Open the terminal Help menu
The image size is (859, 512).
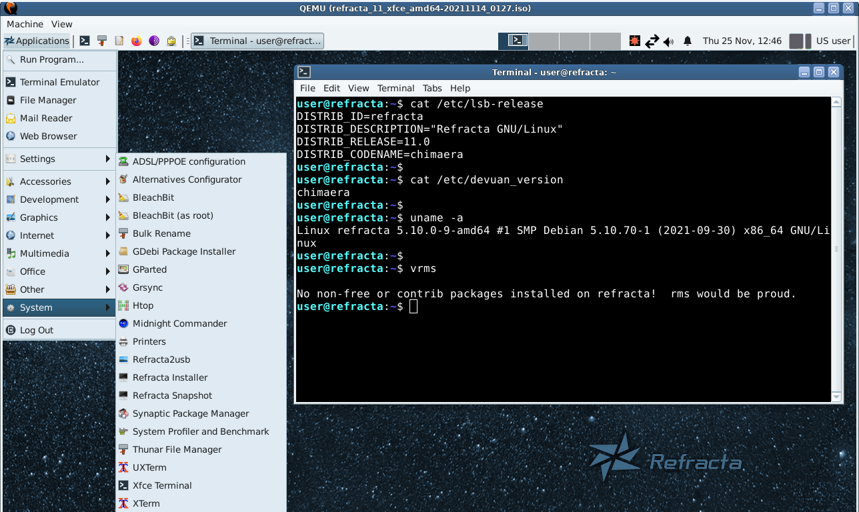pyautogui.click(x=460, y=88)
